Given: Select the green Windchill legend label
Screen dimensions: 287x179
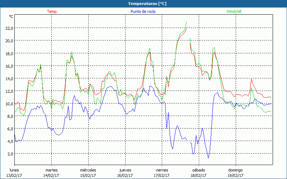Looking at the screenshot, I should click(234, 11).
